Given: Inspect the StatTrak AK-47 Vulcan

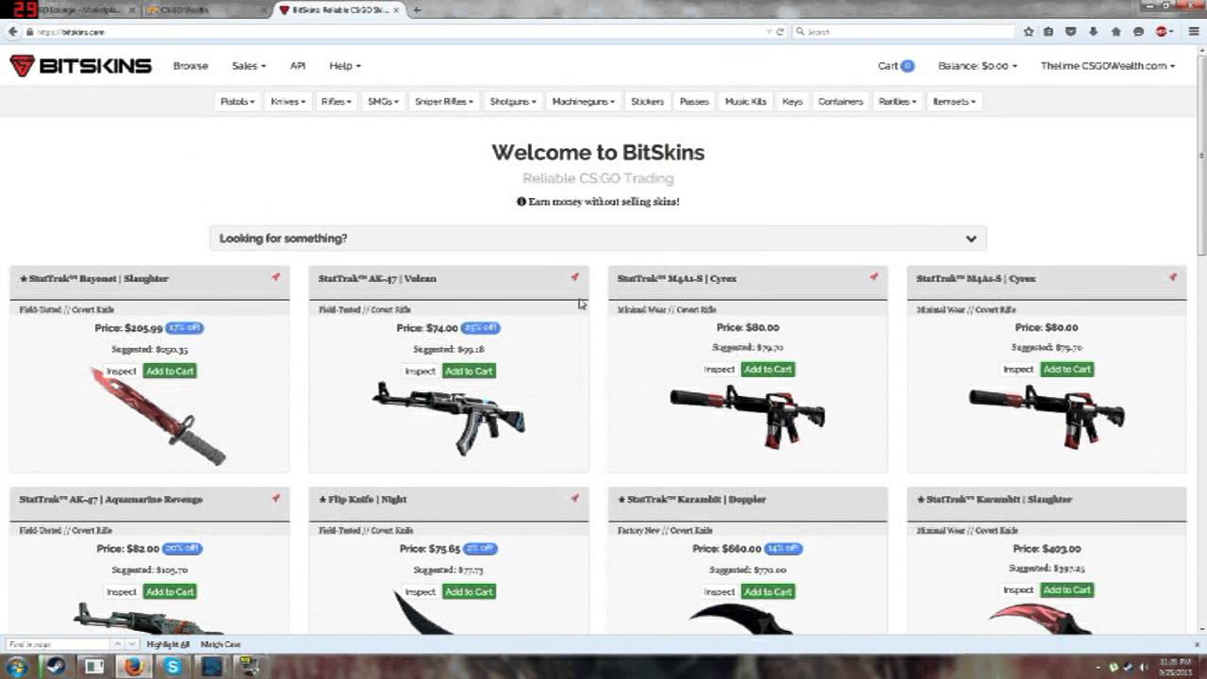Looking at the screenshot, I should click(421, 371).
